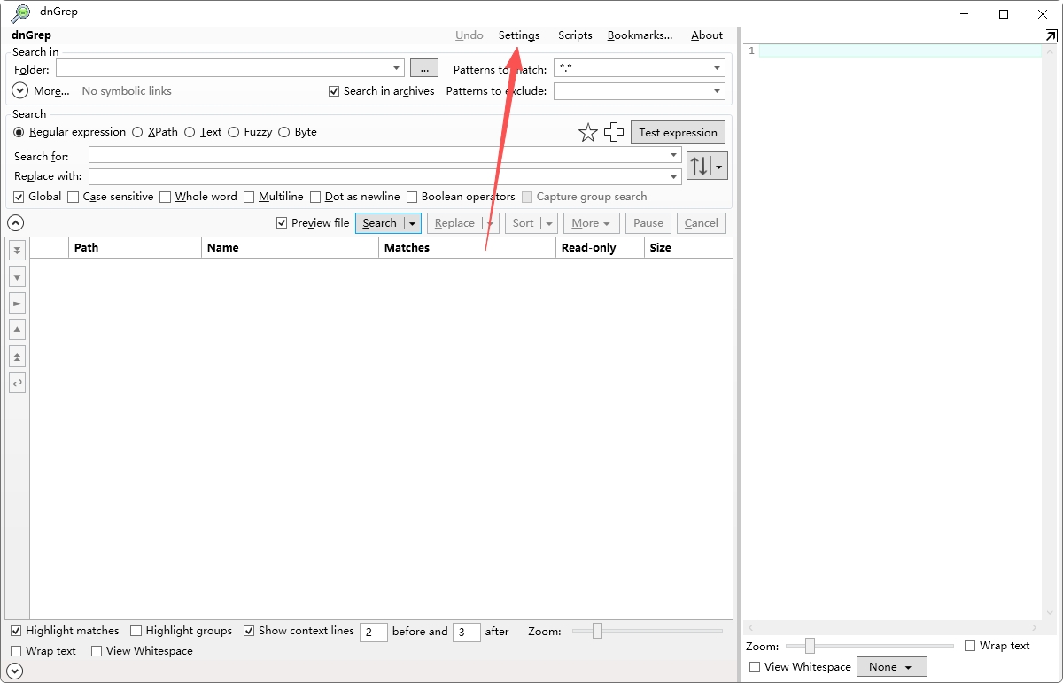
Task: Enable the Case sensitive checkbox
Action: click(74, 197)
